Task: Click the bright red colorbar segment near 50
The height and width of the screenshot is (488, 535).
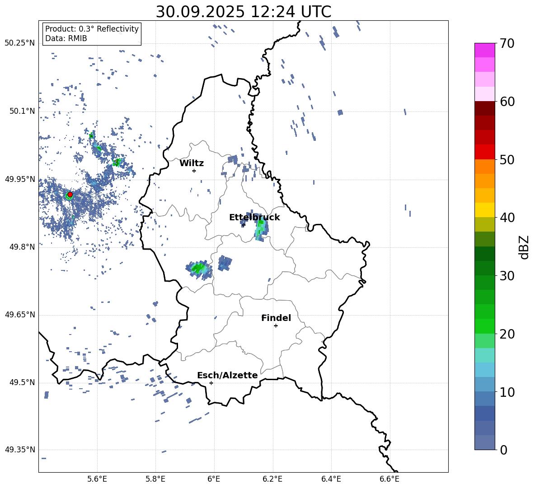Action: click(x=485, y=152)
